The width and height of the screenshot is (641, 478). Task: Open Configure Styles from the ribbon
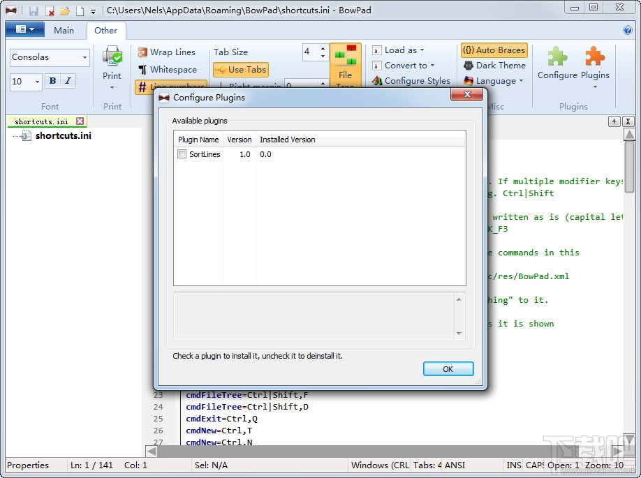point(411,81)
